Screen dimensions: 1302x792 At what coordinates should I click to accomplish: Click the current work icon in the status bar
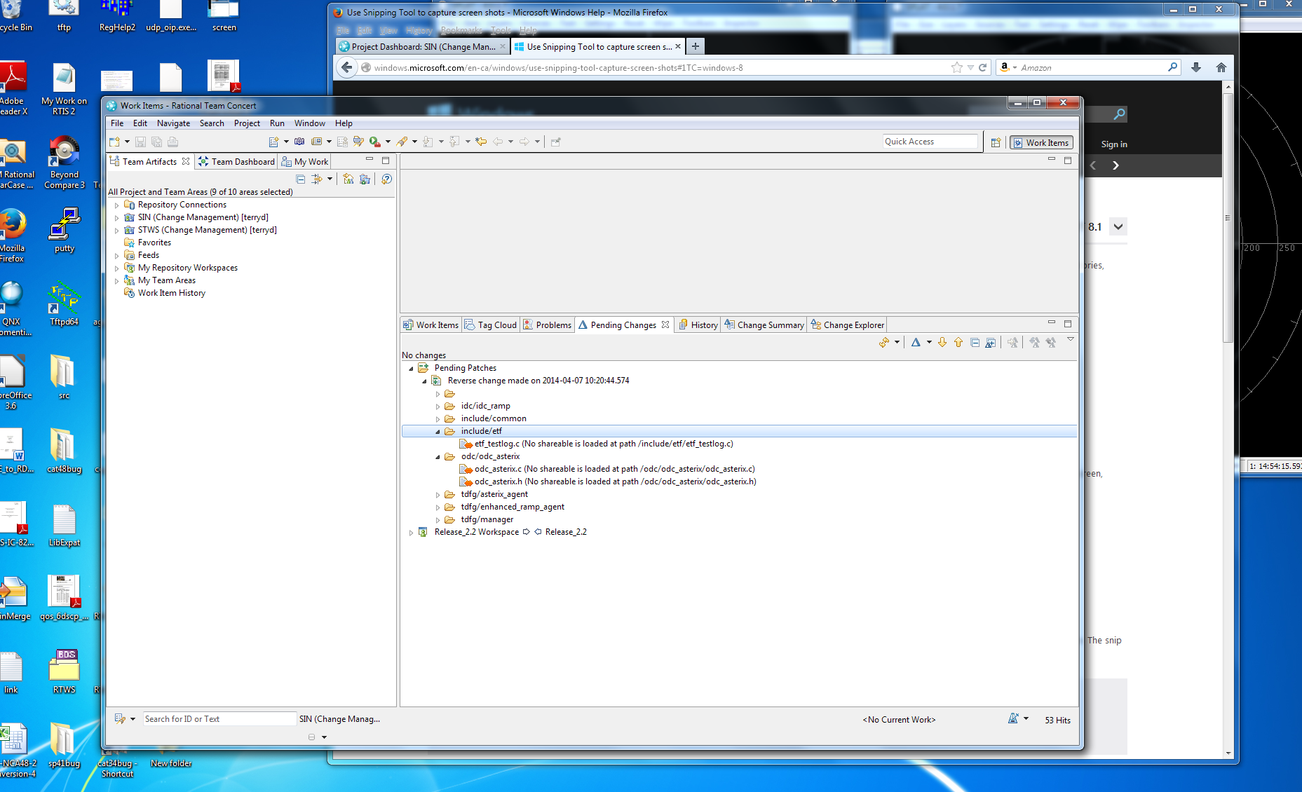1013,719
